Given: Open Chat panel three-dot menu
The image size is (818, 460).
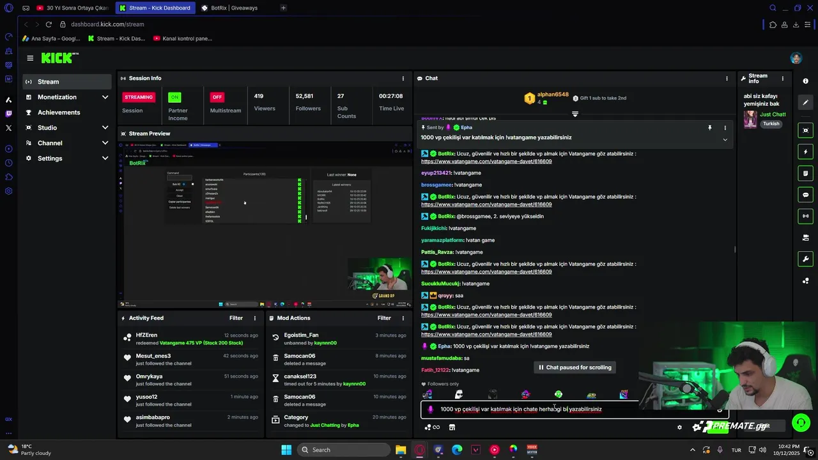Looking at the screenshot, I should pos(727,79).
